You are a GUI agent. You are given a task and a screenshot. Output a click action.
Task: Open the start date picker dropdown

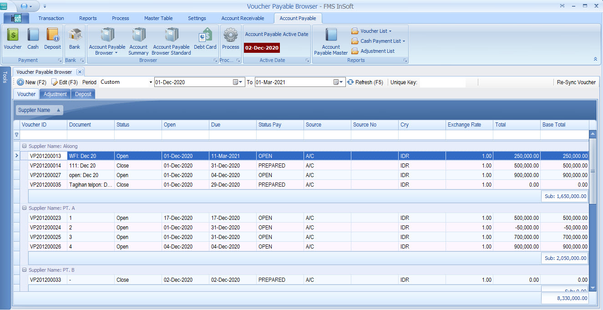tap(241, 82)
